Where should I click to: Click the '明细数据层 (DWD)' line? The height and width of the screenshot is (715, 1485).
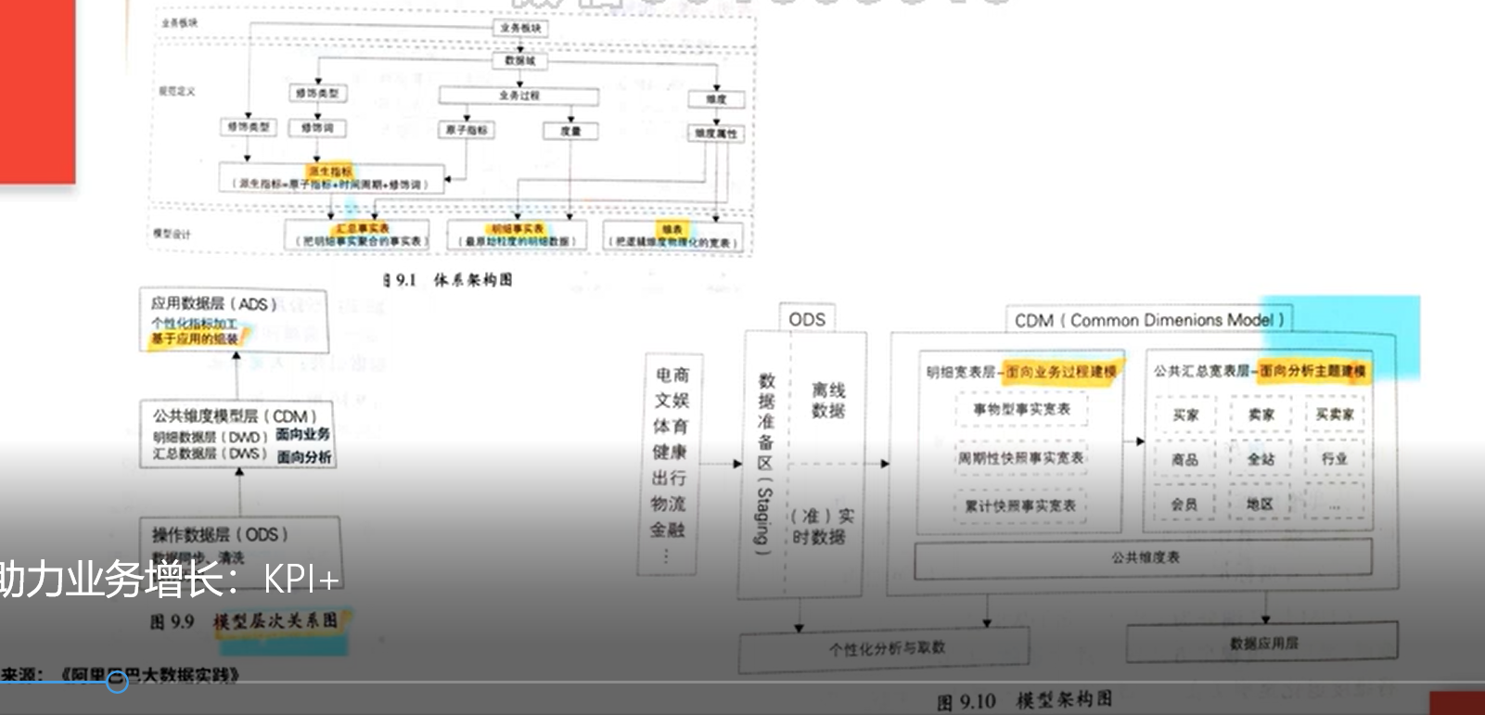(x=211, y=437)
